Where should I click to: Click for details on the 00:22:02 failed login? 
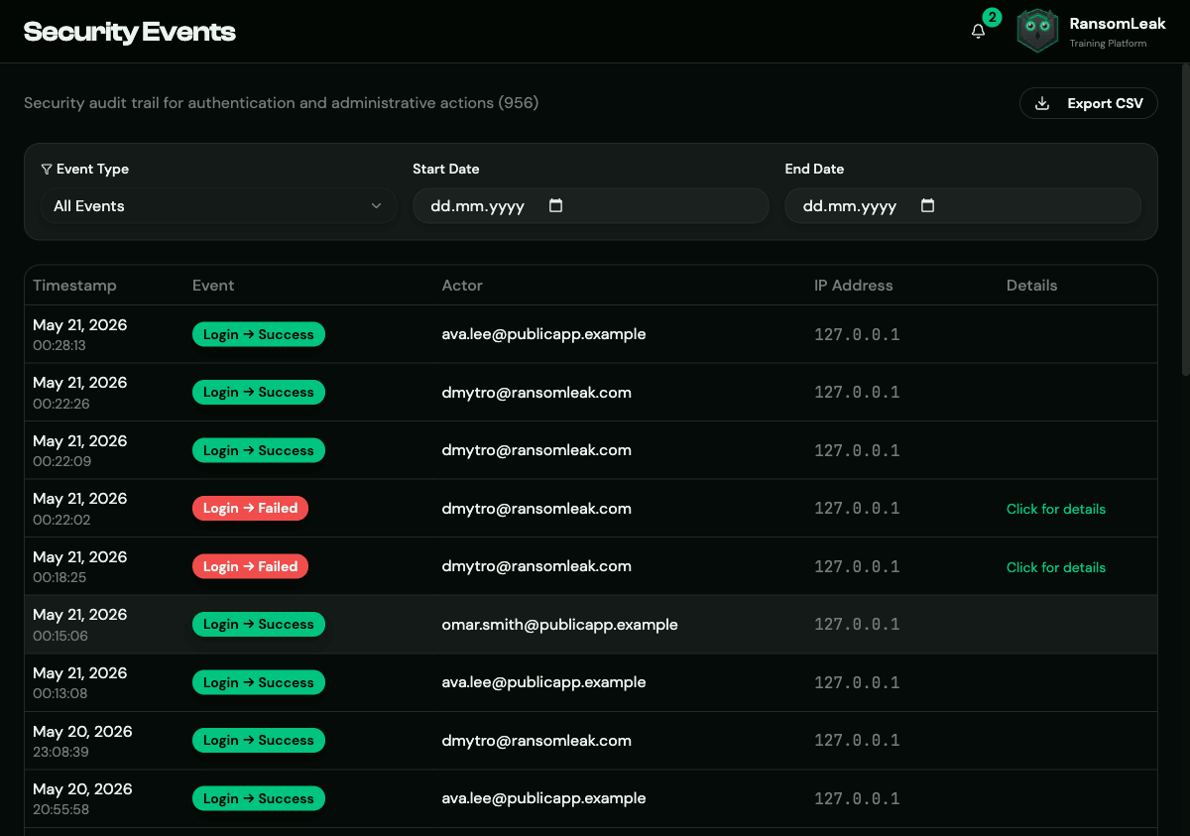click(1055, 509)
